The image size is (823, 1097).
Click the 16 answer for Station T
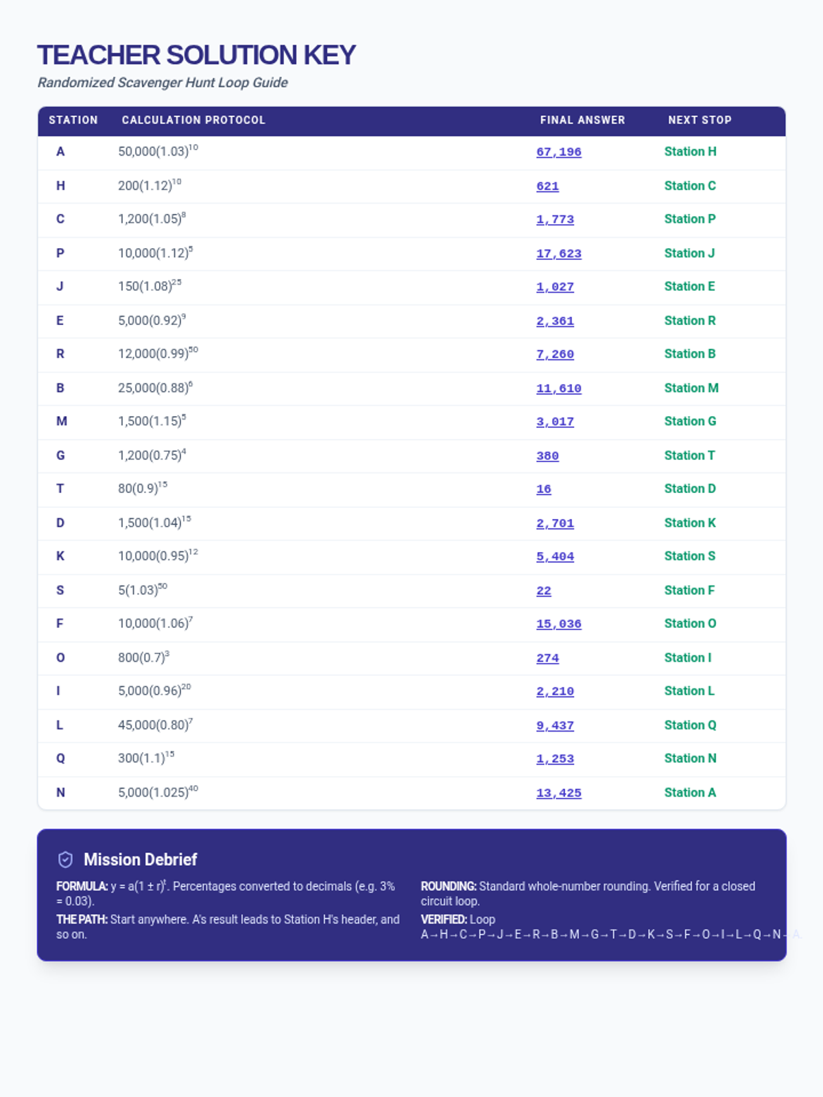(544, 490)
